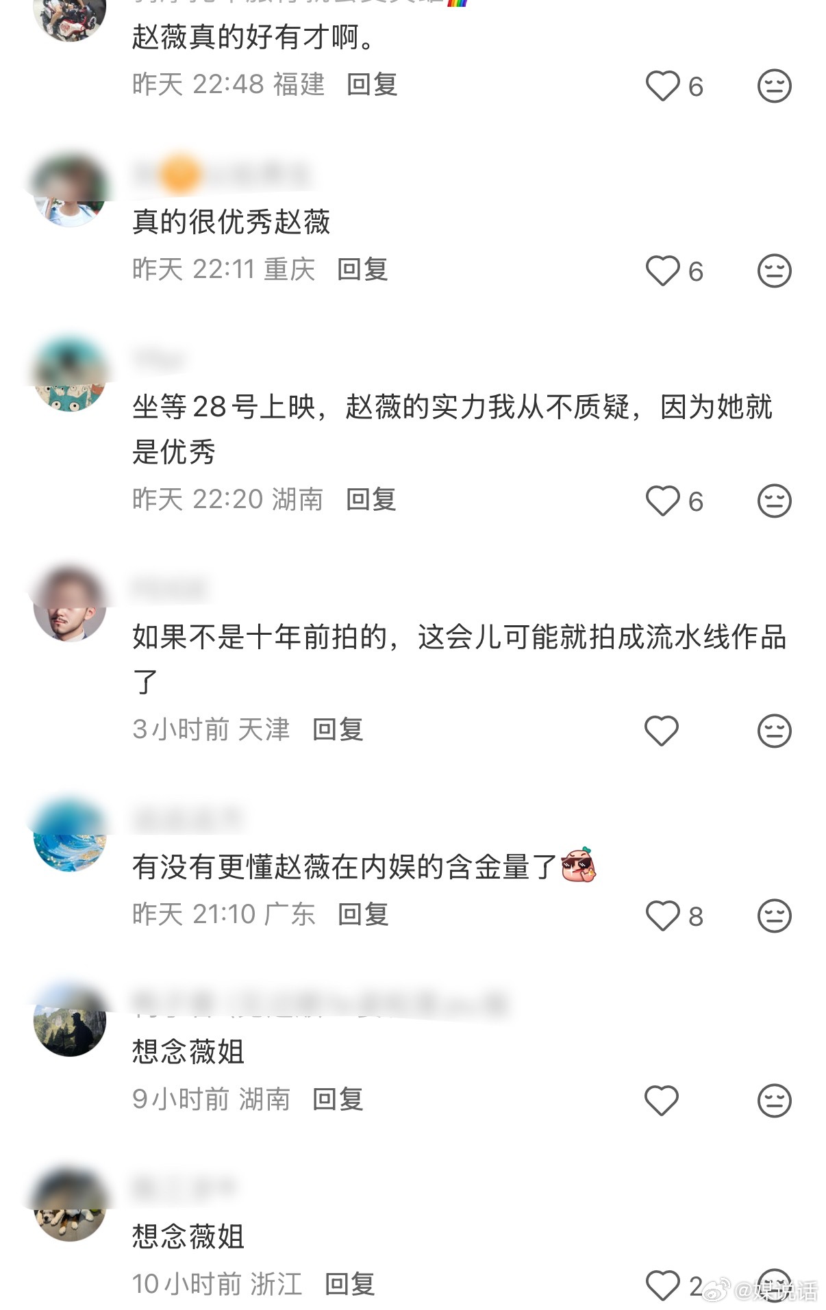This screenshot has height=1310, width=826.
Task: Dislike the comment posted from 重庆
Action: tap(774, 271)
